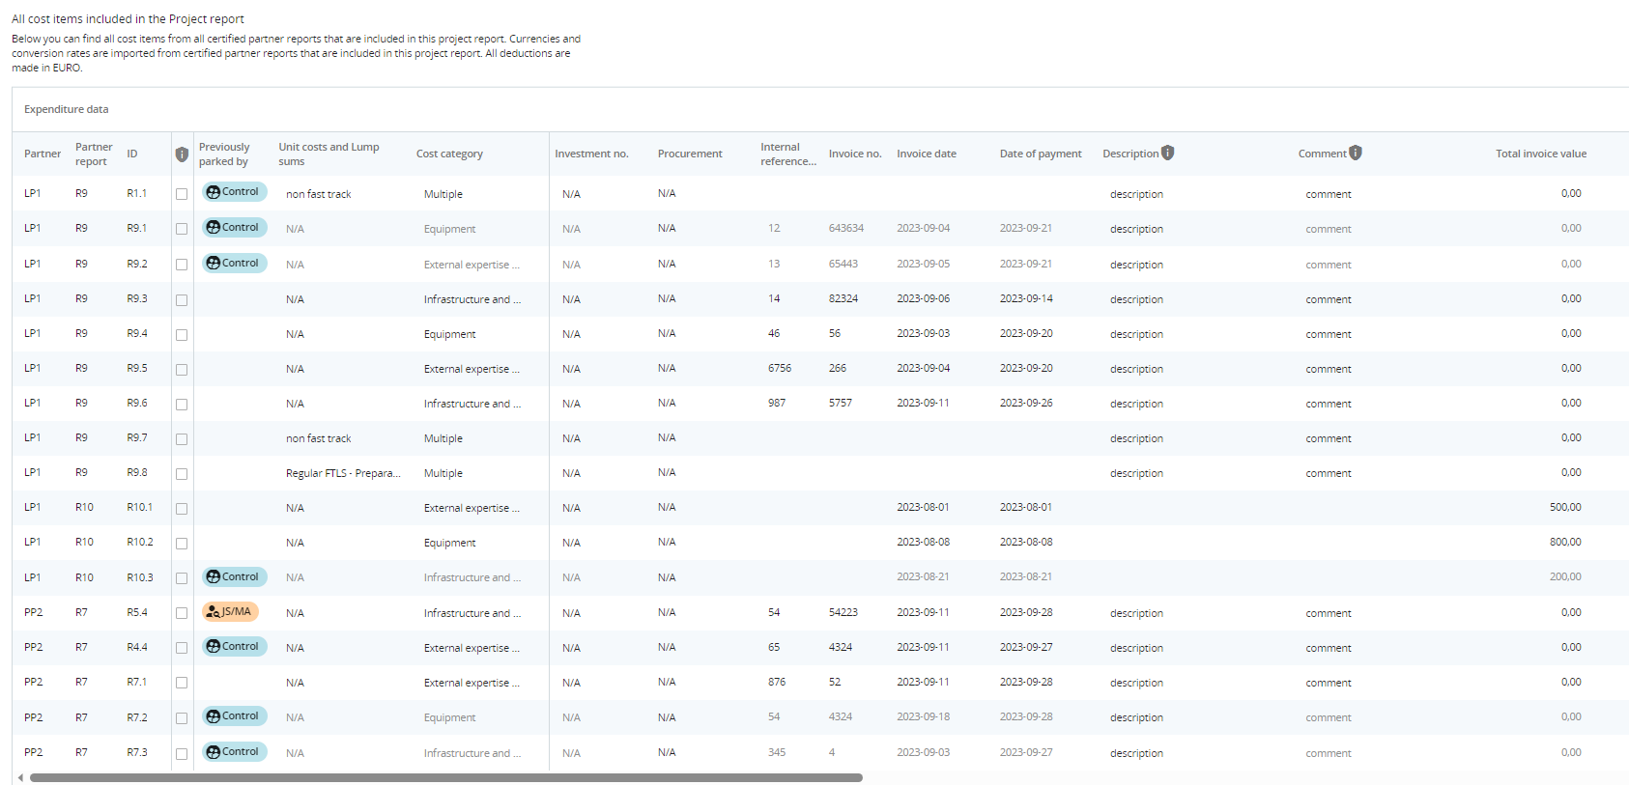
Task: Click the Control badge in row R10.3
Action: click(234, 576)
